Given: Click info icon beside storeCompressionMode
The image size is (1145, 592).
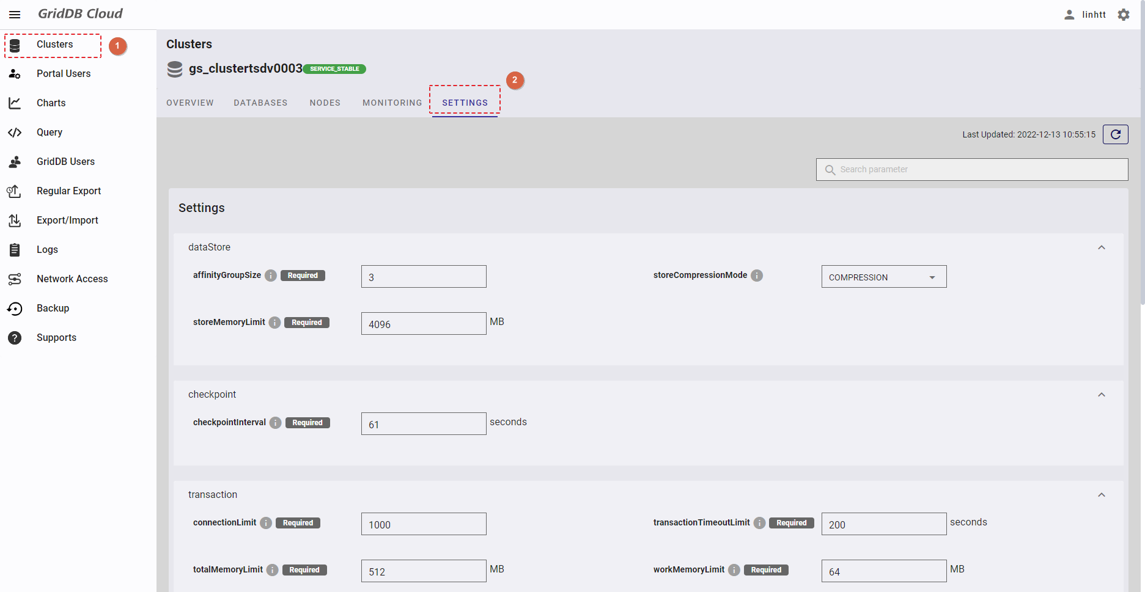Looking at the screenshot, I should (757, 276).
